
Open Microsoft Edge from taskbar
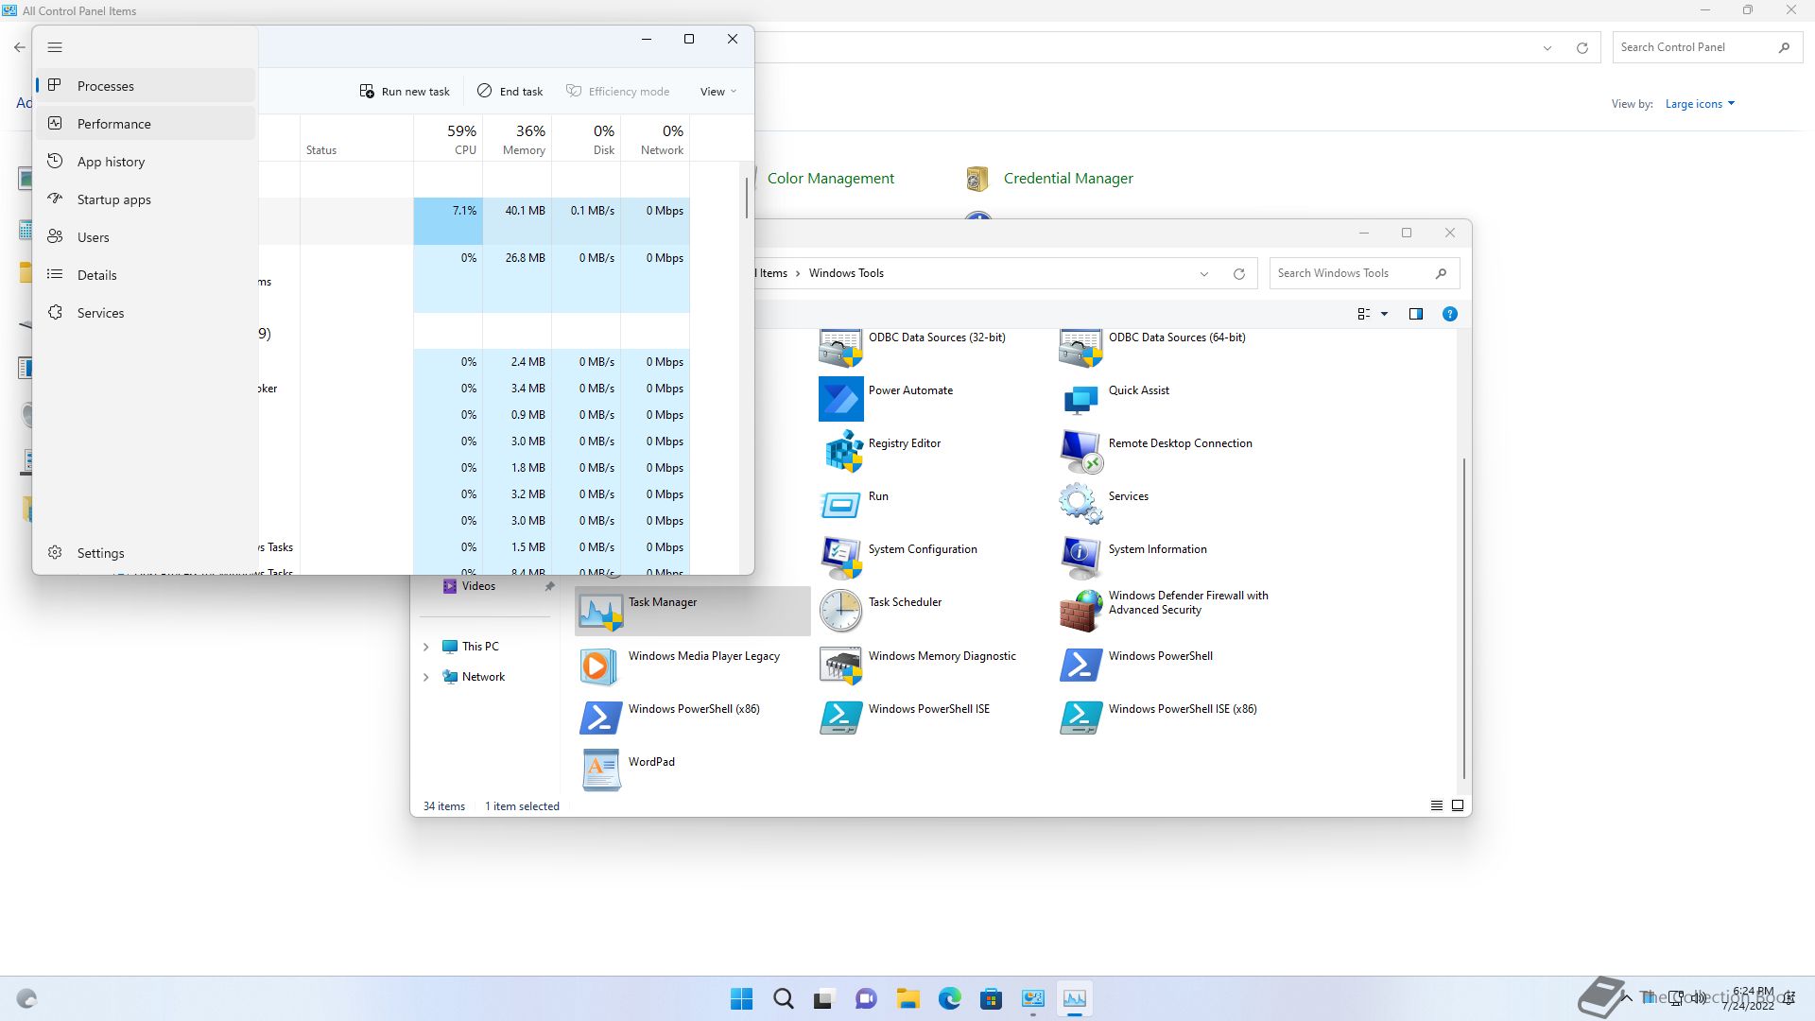[949, 998]
